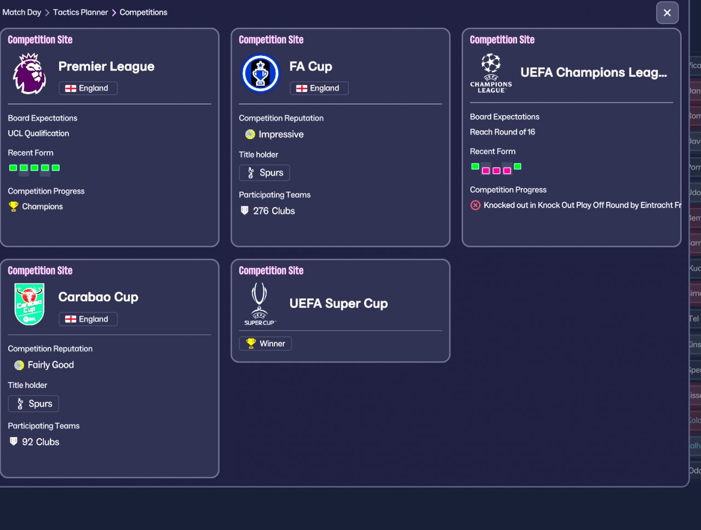The height and width of the screenshot is (530, 701).
Task: Click the Impressive reputation star icon
Action: [x=250, y=134]
